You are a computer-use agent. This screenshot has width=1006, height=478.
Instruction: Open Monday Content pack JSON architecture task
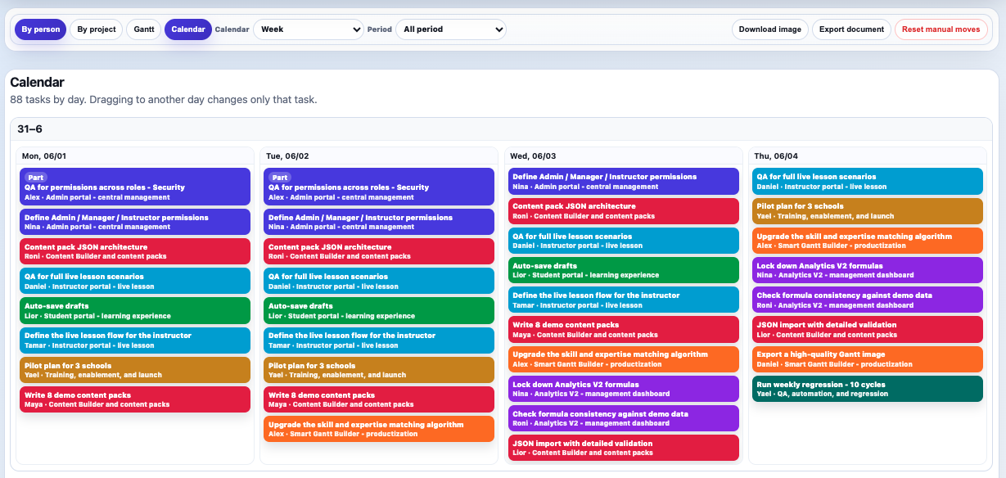point(135,251)
